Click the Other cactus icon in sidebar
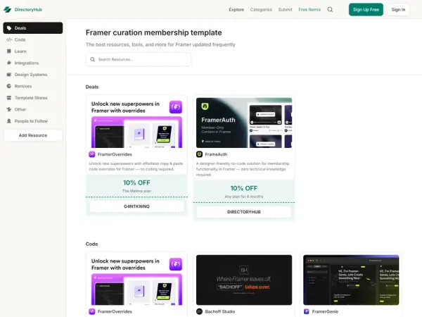 click(x=9, y=109)
